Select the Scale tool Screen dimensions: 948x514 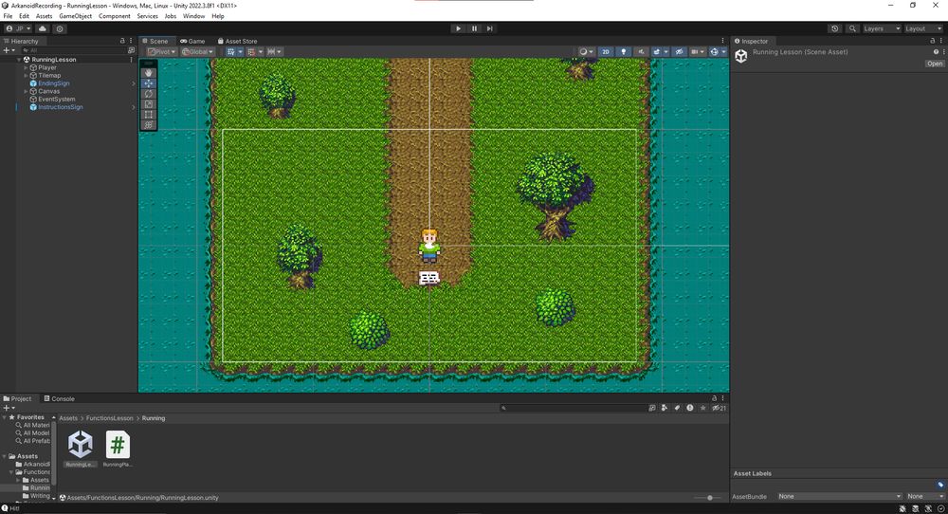coord(148,104)
